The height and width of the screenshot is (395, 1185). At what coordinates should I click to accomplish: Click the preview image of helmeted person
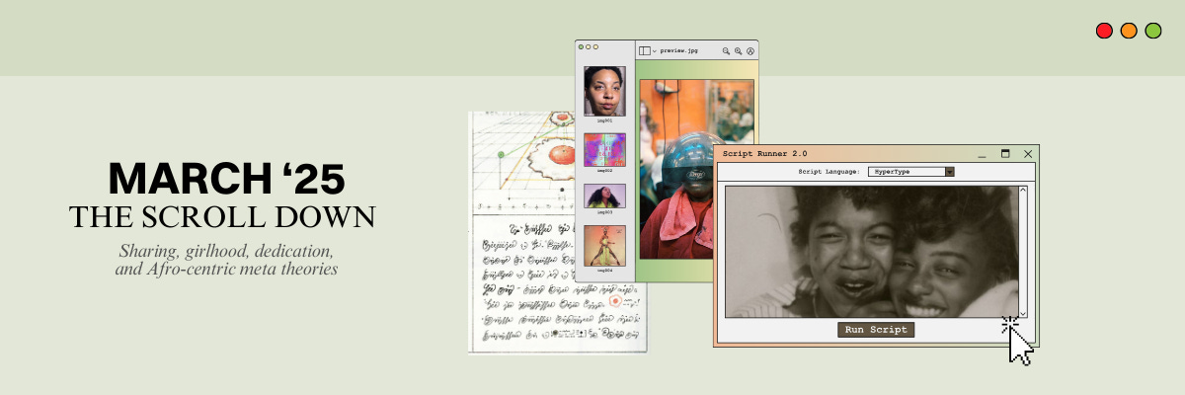[x=696, y=169]
